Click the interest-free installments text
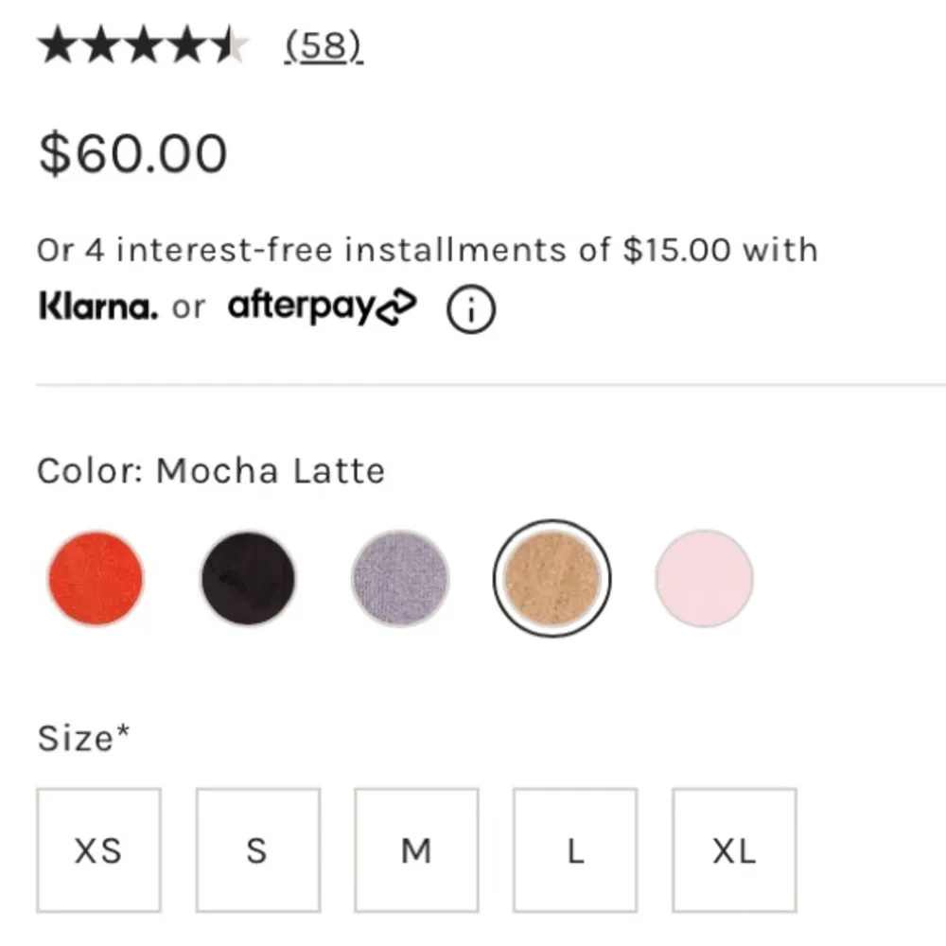 (427, 250)
